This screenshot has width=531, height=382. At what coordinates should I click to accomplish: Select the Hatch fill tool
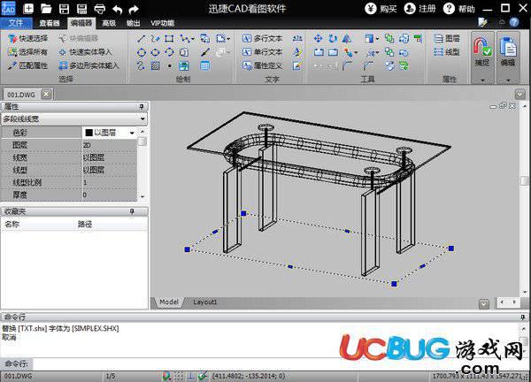pyautogui.click(x=155, y=65)
